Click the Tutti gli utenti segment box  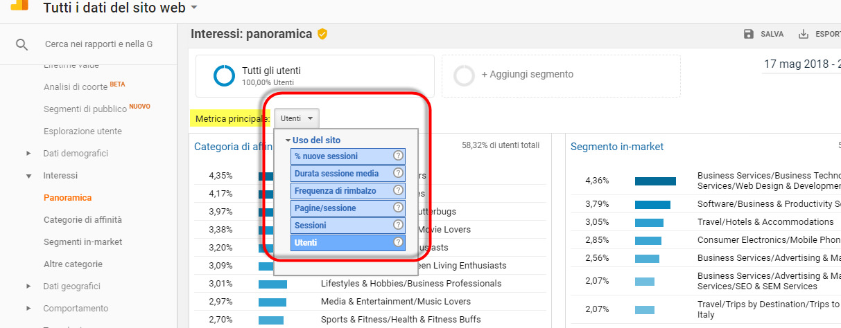(x=315, y=76)
